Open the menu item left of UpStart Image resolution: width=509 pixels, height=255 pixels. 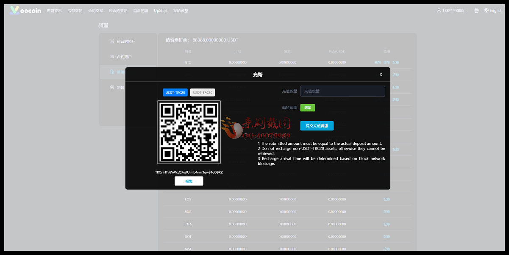coord(141,11)
